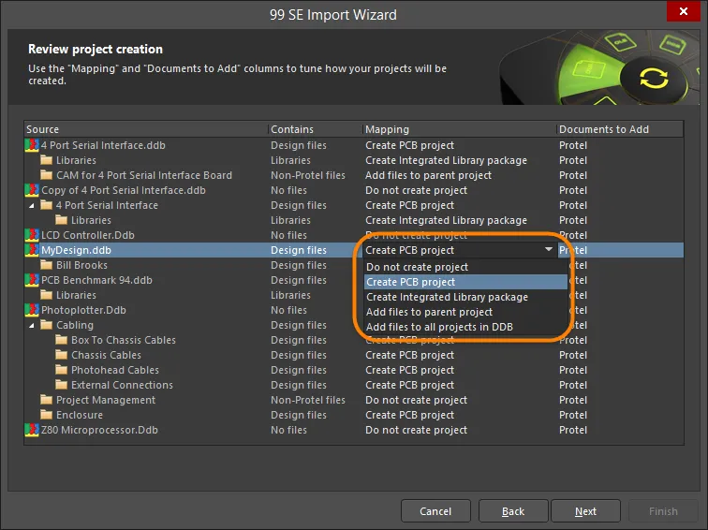Click the LCD Controller.Ddb database icon
This screenshot has width=708, height=530.
[32, 235]
